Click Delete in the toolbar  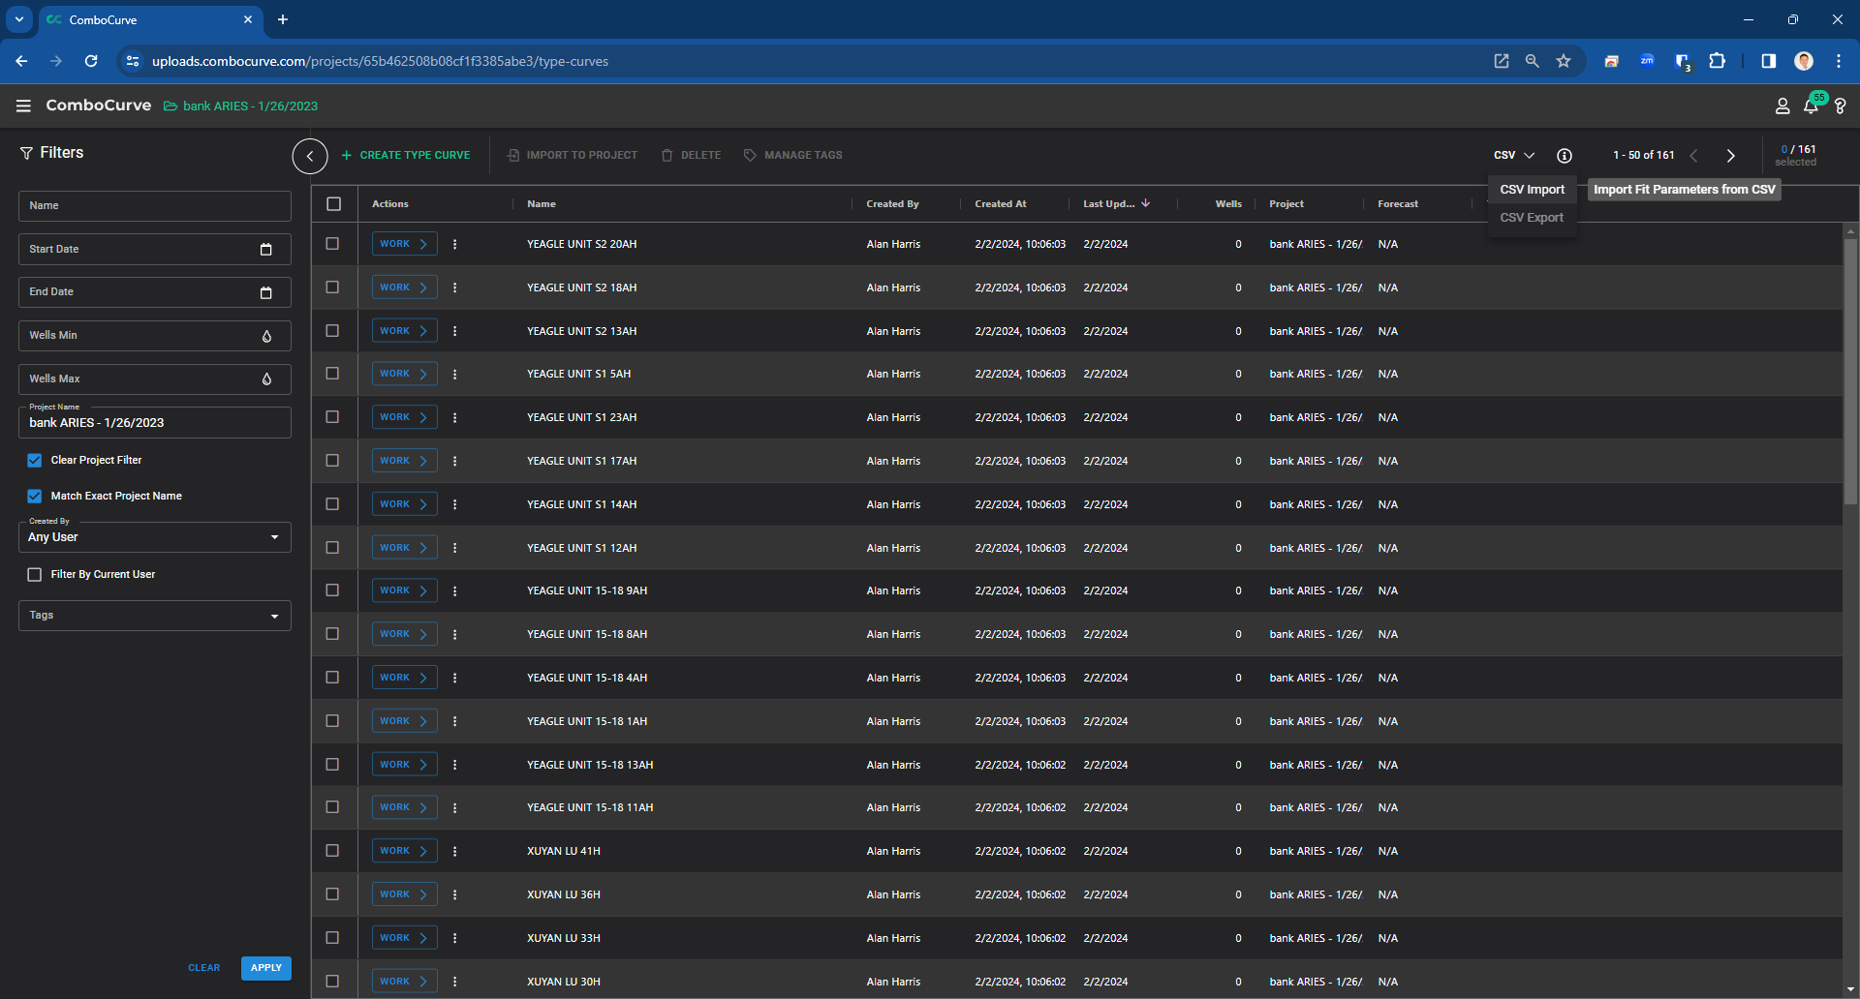(x=691, y=155)
